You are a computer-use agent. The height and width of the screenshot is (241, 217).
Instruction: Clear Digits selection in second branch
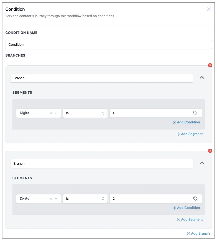51,199
